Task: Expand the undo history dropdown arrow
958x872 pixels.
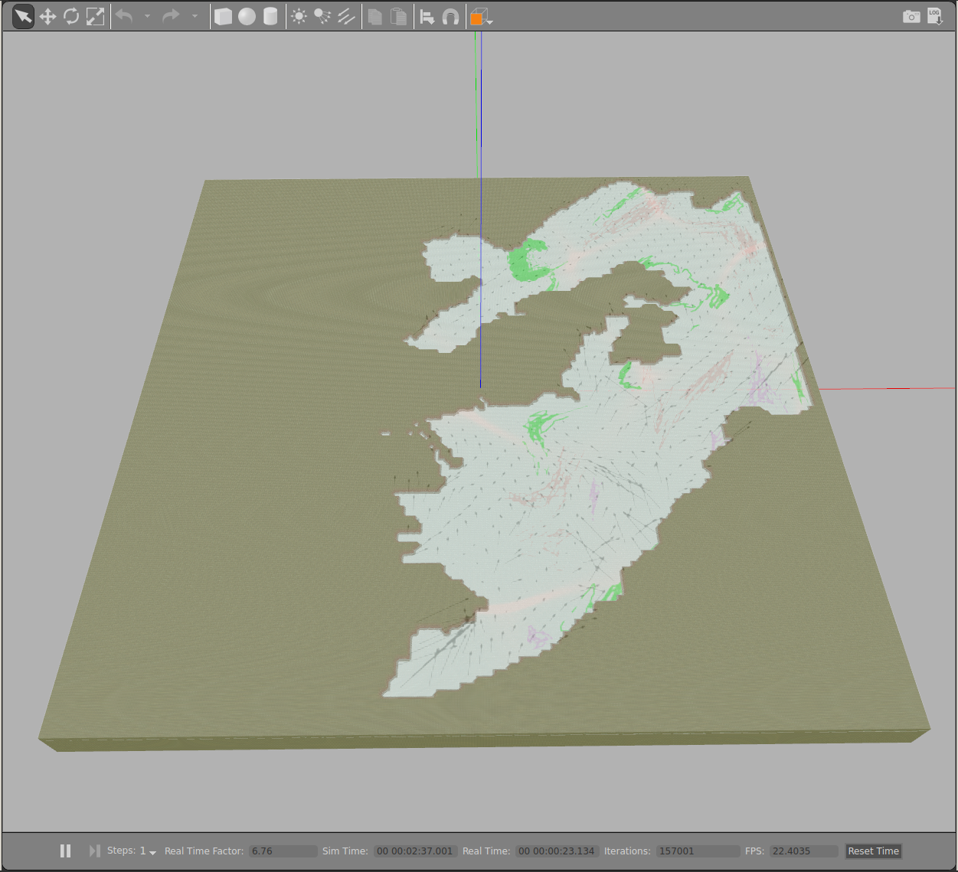Action: [148, 17]
